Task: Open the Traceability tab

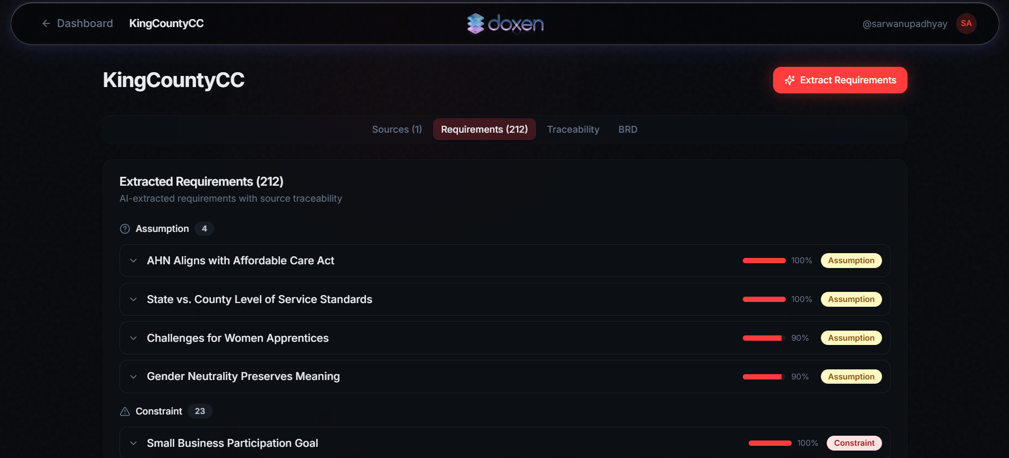Action: click(573, 129)
